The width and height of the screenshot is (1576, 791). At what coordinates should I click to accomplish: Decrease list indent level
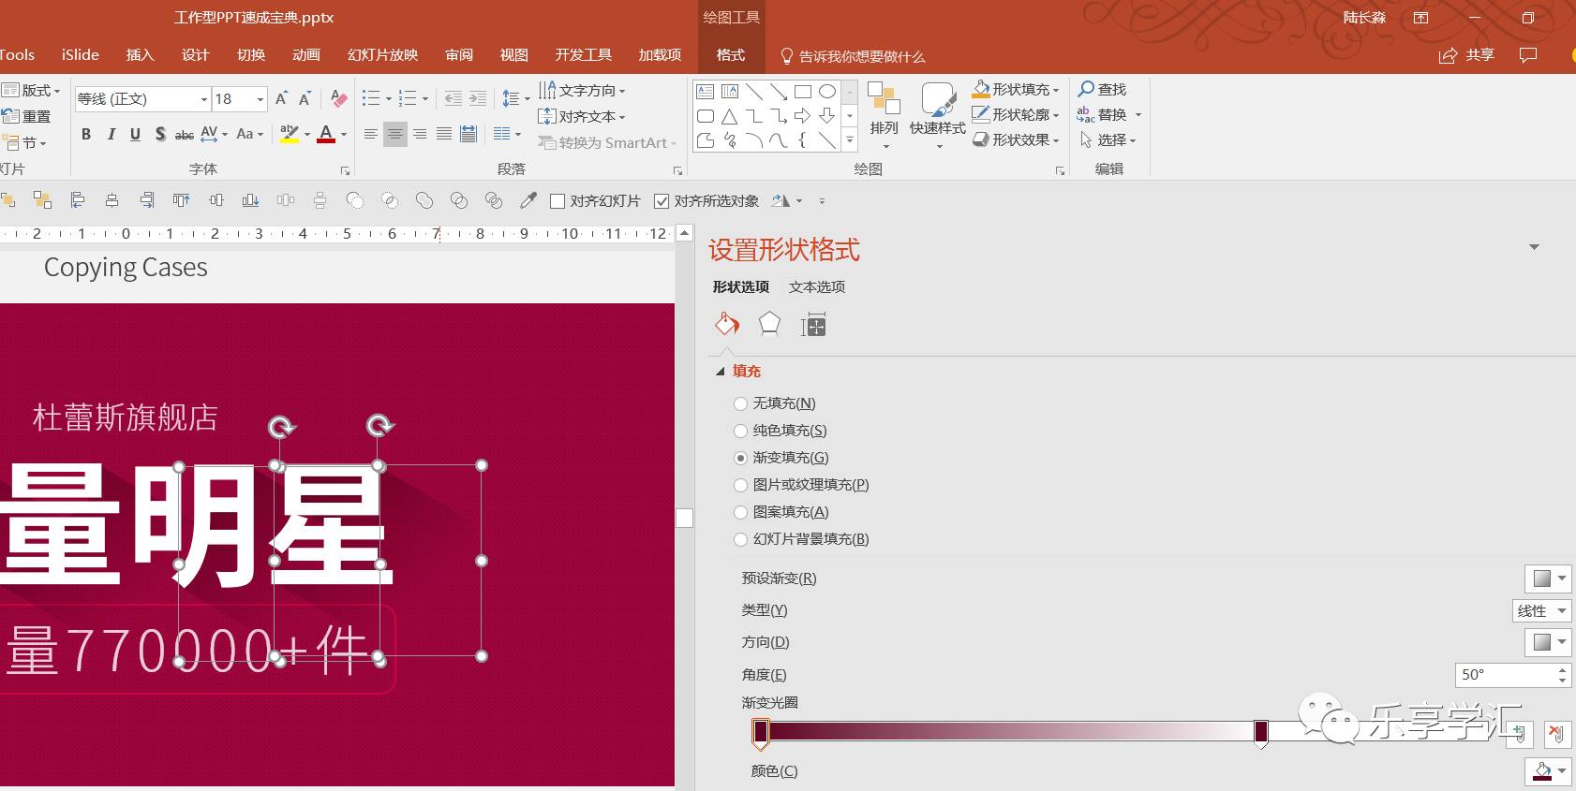(453, 98)
